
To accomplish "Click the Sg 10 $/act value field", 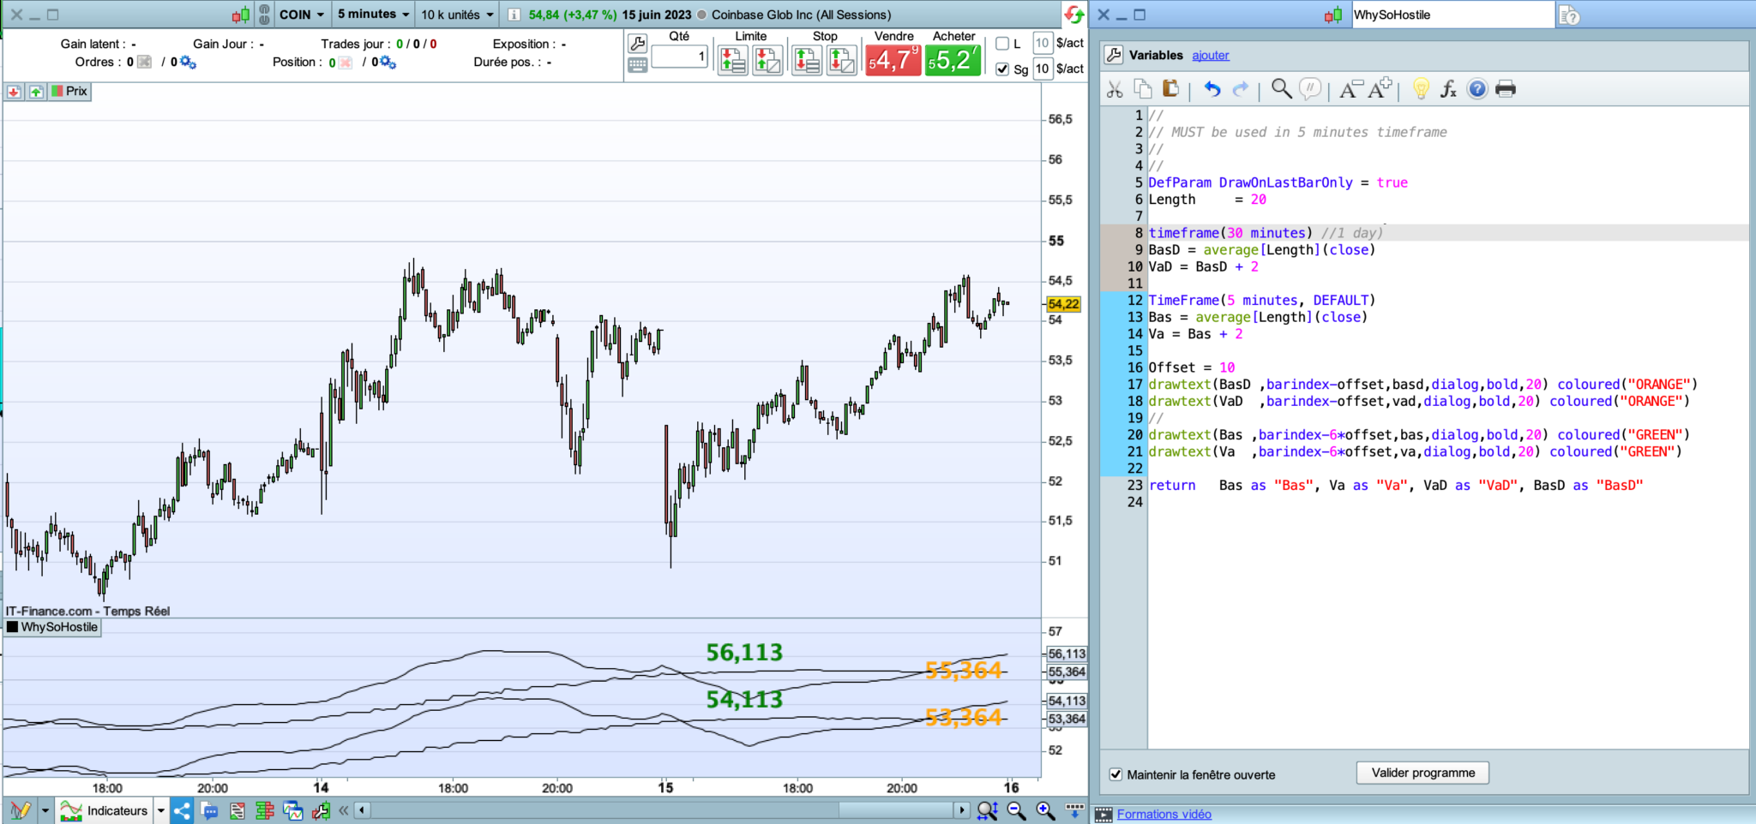I will (1043, 69).
